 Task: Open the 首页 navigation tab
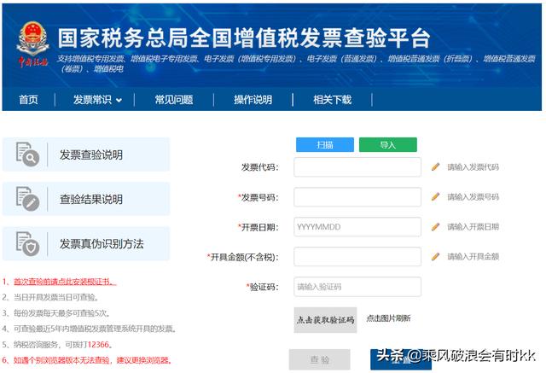[28, 100]
